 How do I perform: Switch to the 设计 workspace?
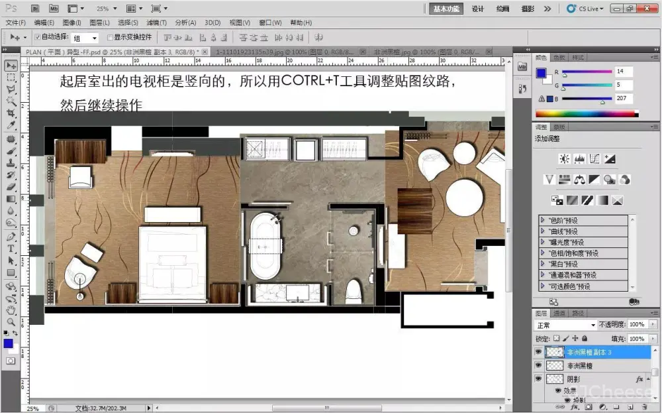coord(478,9)
